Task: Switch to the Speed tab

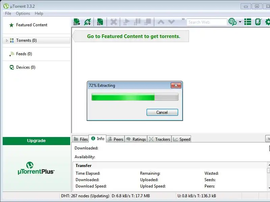Action: click(182, 139)
